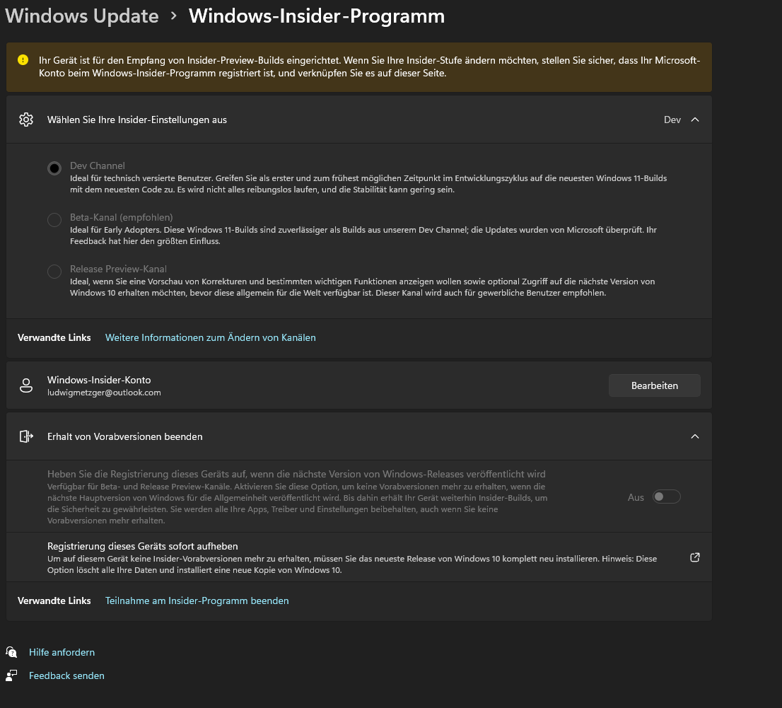782x708 pixels.
Task: Select Release Preview-Kanal radio button
Action: (x=54, y=272)
